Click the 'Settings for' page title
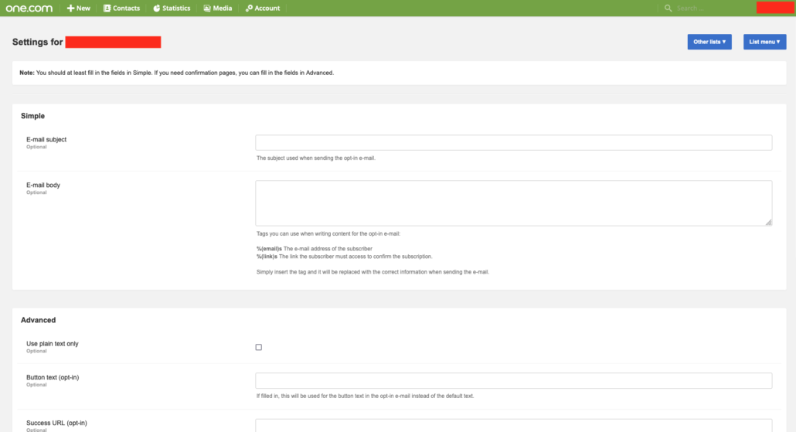Viewport: 796px width, 432px height. 38,43
